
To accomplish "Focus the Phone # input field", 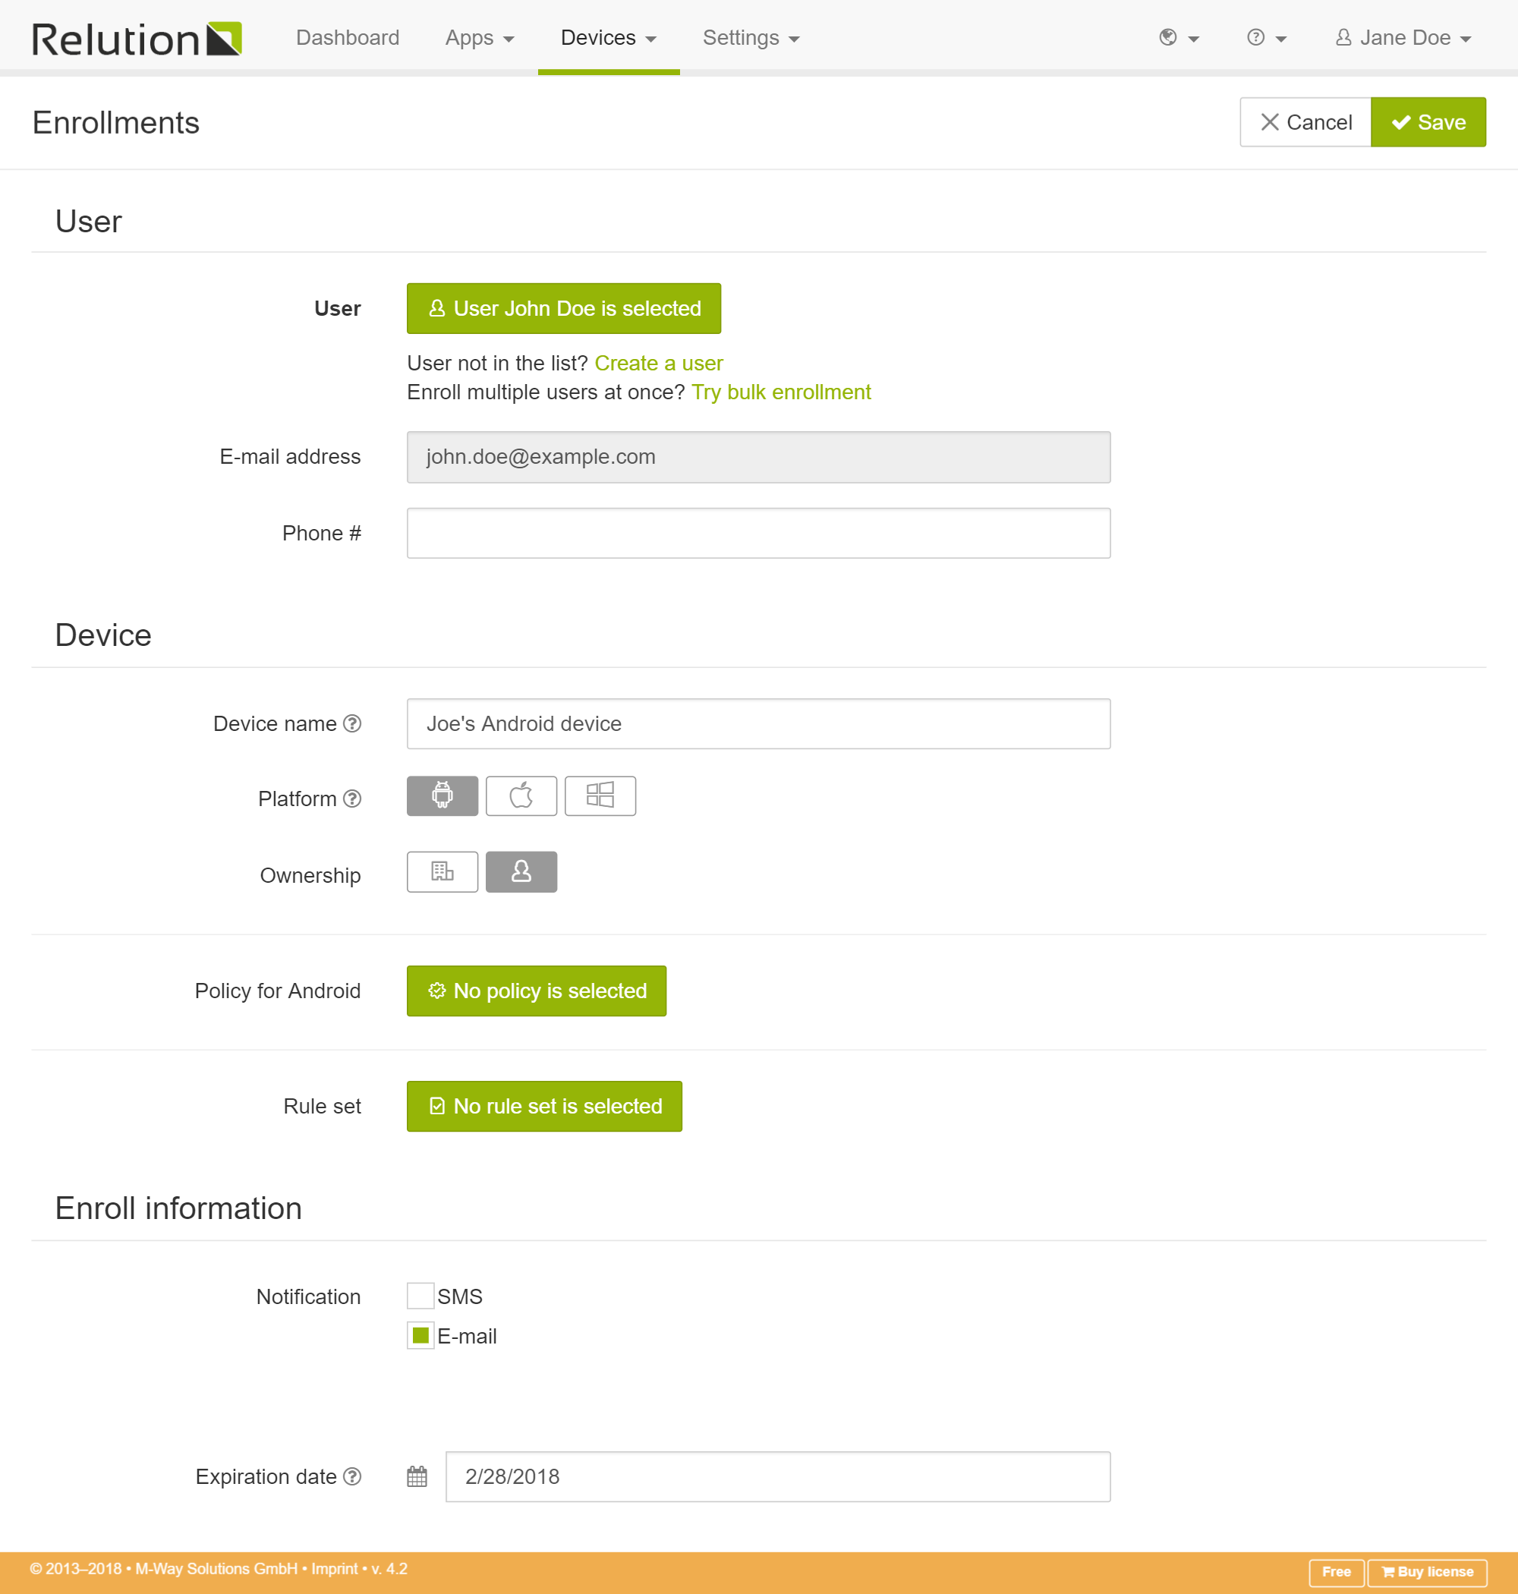I will pos(758,533).
